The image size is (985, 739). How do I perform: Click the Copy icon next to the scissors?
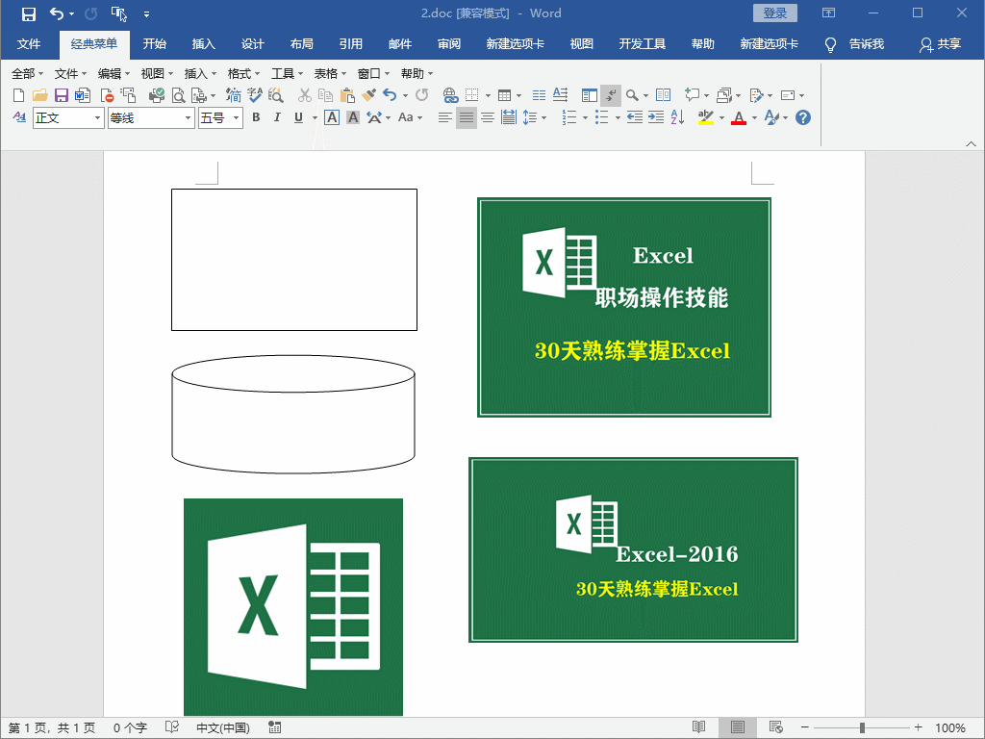coord(325,95)
